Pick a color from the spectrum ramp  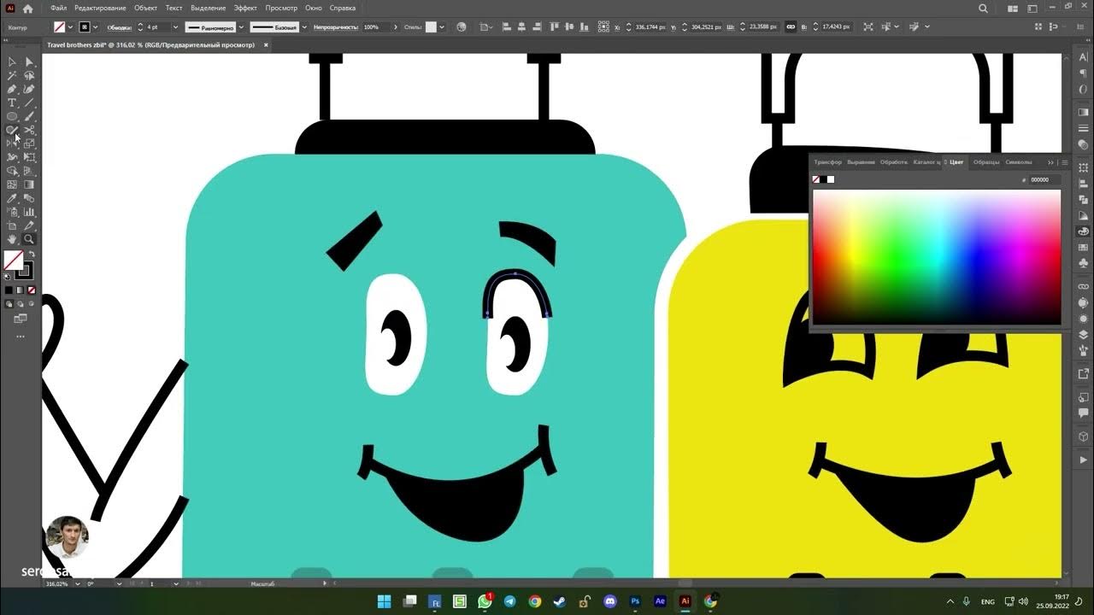(937, 256)
